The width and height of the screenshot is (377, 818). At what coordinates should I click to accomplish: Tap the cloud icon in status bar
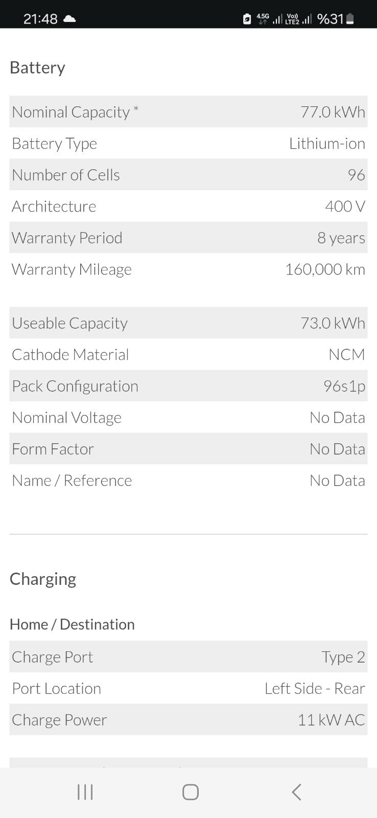69,19
